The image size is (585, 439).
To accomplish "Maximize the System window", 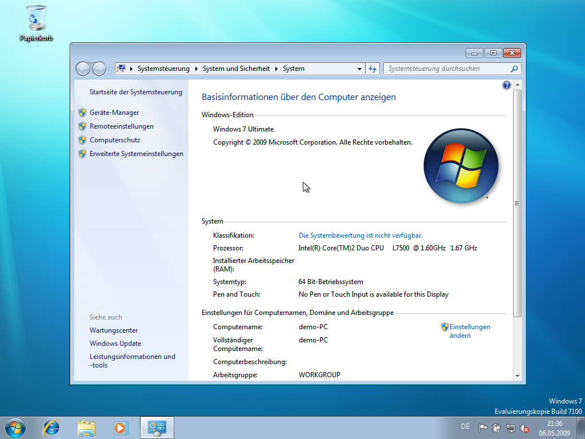I will click(x=493, y=53).
